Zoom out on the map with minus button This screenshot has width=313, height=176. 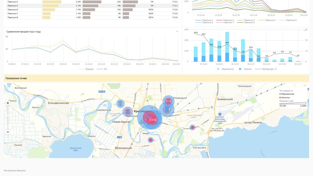[8, 132]
